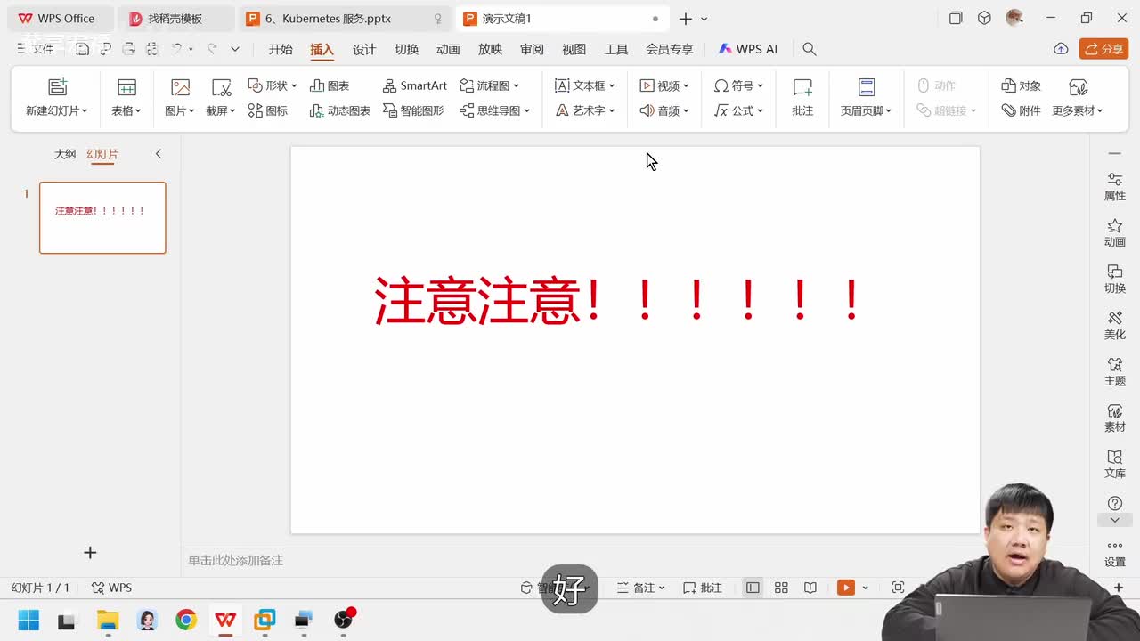Start slideshow with orange play button
1140x641 pixels.
(x=845, y=588)
